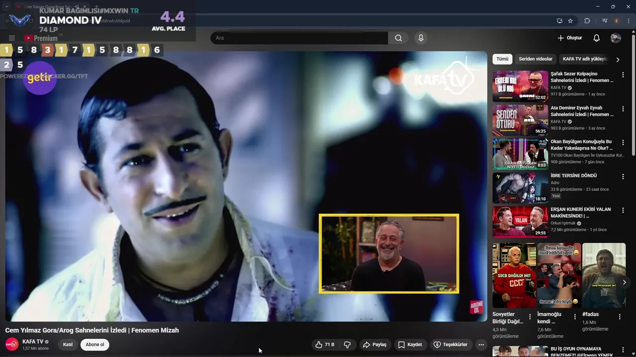The width and height of the screenshot is (636, 357).
Task: Open options for BU İŞ OYUN video
Action: click(x=623, y=351)
